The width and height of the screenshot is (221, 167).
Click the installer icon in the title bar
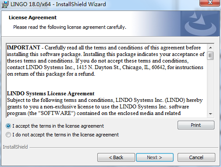(5, 4)
